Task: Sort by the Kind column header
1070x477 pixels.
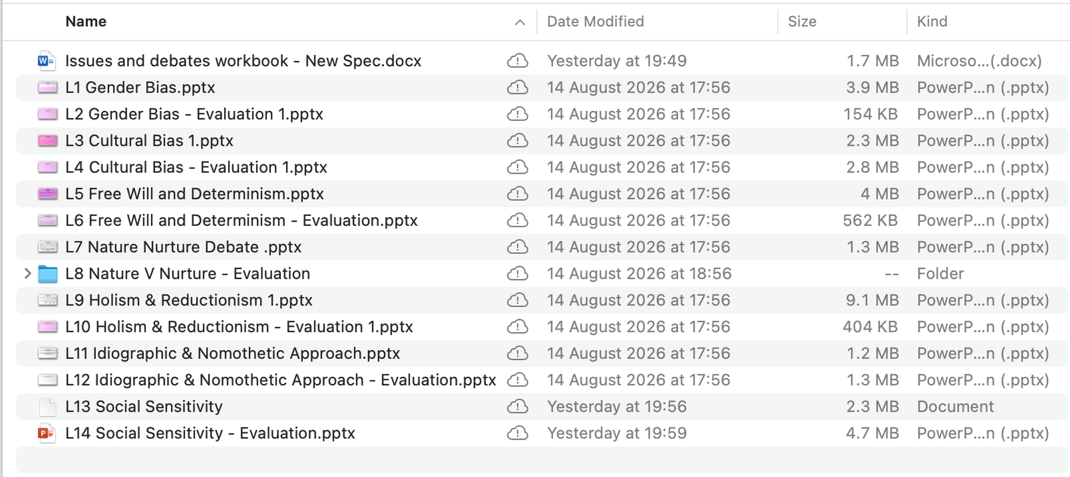Action: coord(932,21)
